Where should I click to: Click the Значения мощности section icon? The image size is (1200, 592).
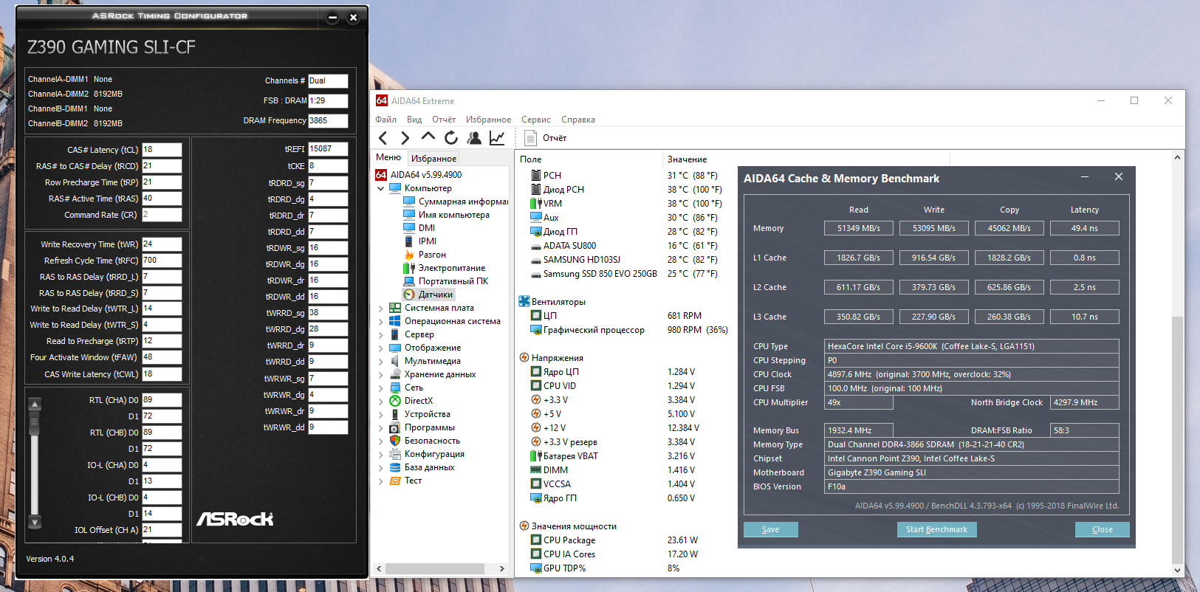(524, 526)
